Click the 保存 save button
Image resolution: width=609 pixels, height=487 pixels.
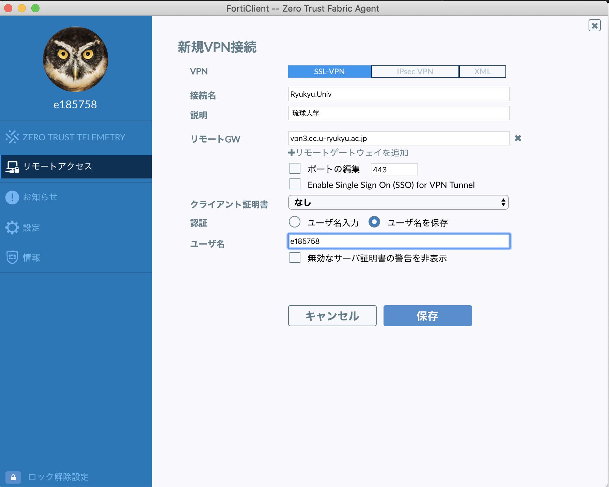pos(428,316)
